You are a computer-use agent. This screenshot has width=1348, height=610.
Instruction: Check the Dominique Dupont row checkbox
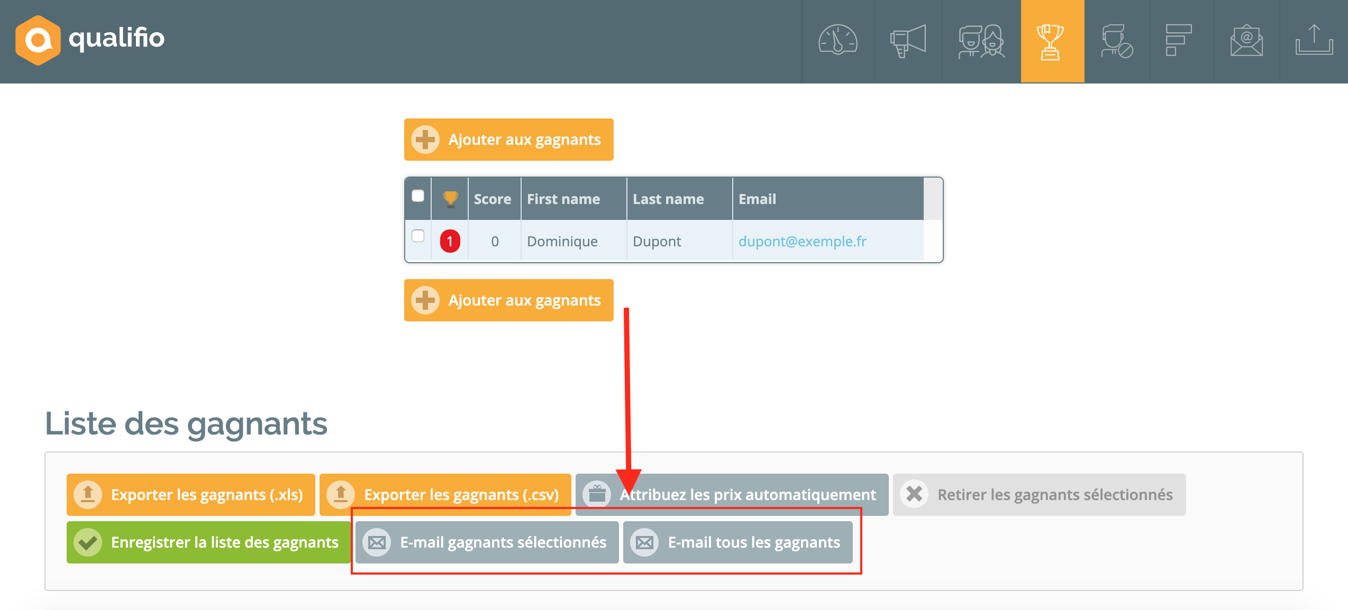(x=418, y=236)
